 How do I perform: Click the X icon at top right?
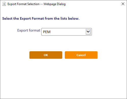pos(123,4)
